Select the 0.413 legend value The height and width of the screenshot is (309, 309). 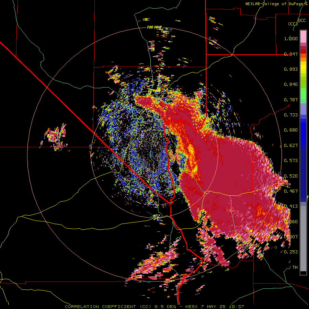coord(291,206)
